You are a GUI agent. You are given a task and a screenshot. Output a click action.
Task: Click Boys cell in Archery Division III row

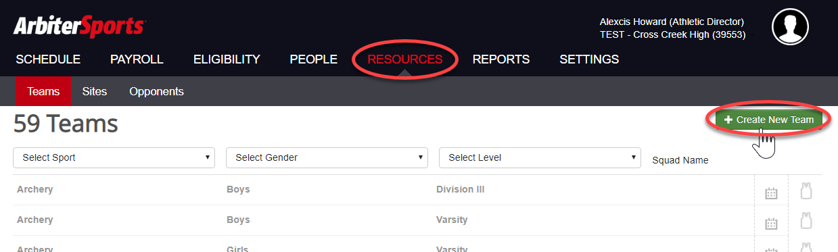238,189
